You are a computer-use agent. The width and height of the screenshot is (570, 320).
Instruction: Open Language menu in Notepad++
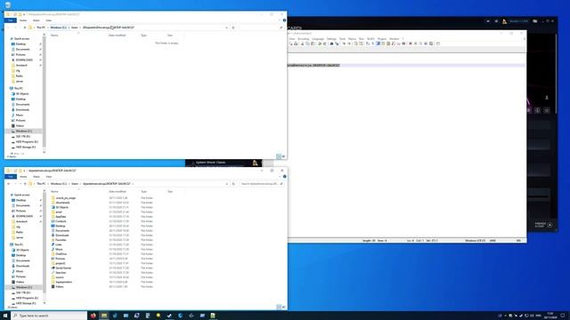click(318, 39)
